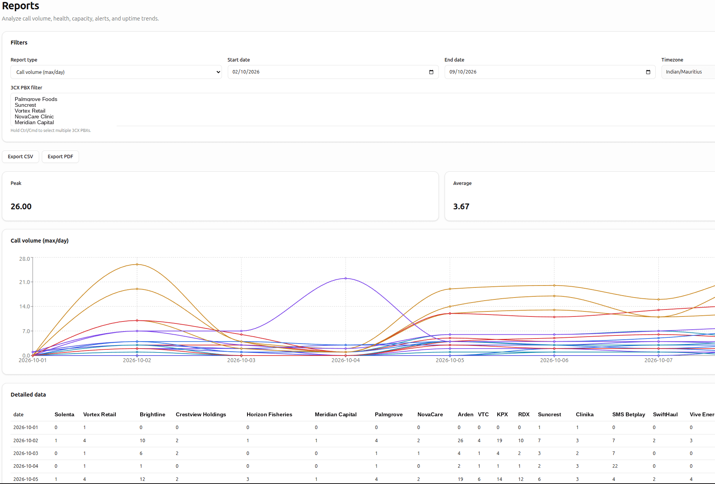Open the Start date calendar picker icon
Screen dimensions: 715x484
point(431,72)
